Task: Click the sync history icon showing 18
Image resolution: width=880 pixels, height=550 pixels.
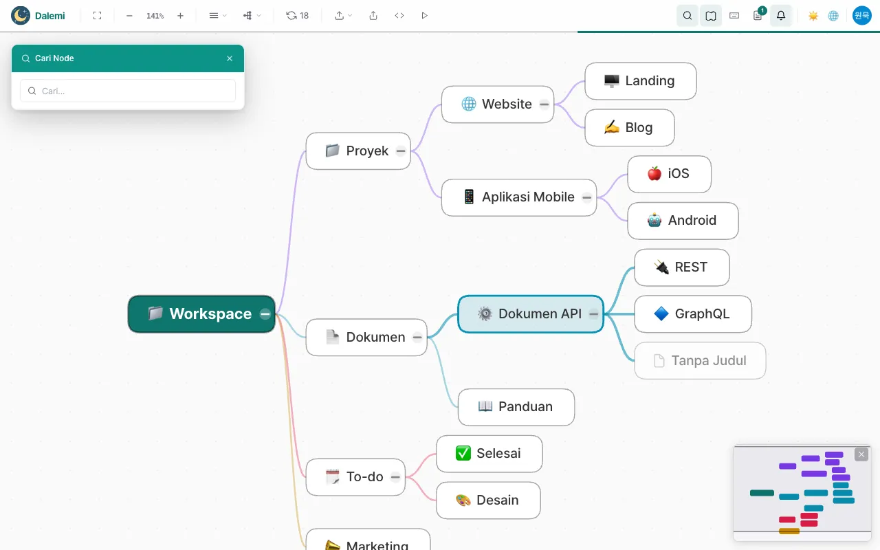Action: pyautogui.click(x=297, y=15)
